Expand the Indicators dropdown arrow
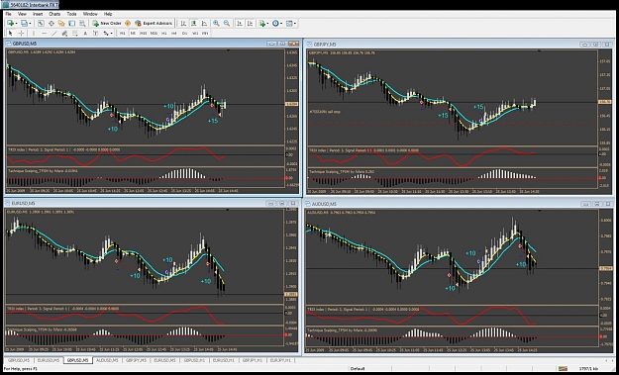 (267, 24)
